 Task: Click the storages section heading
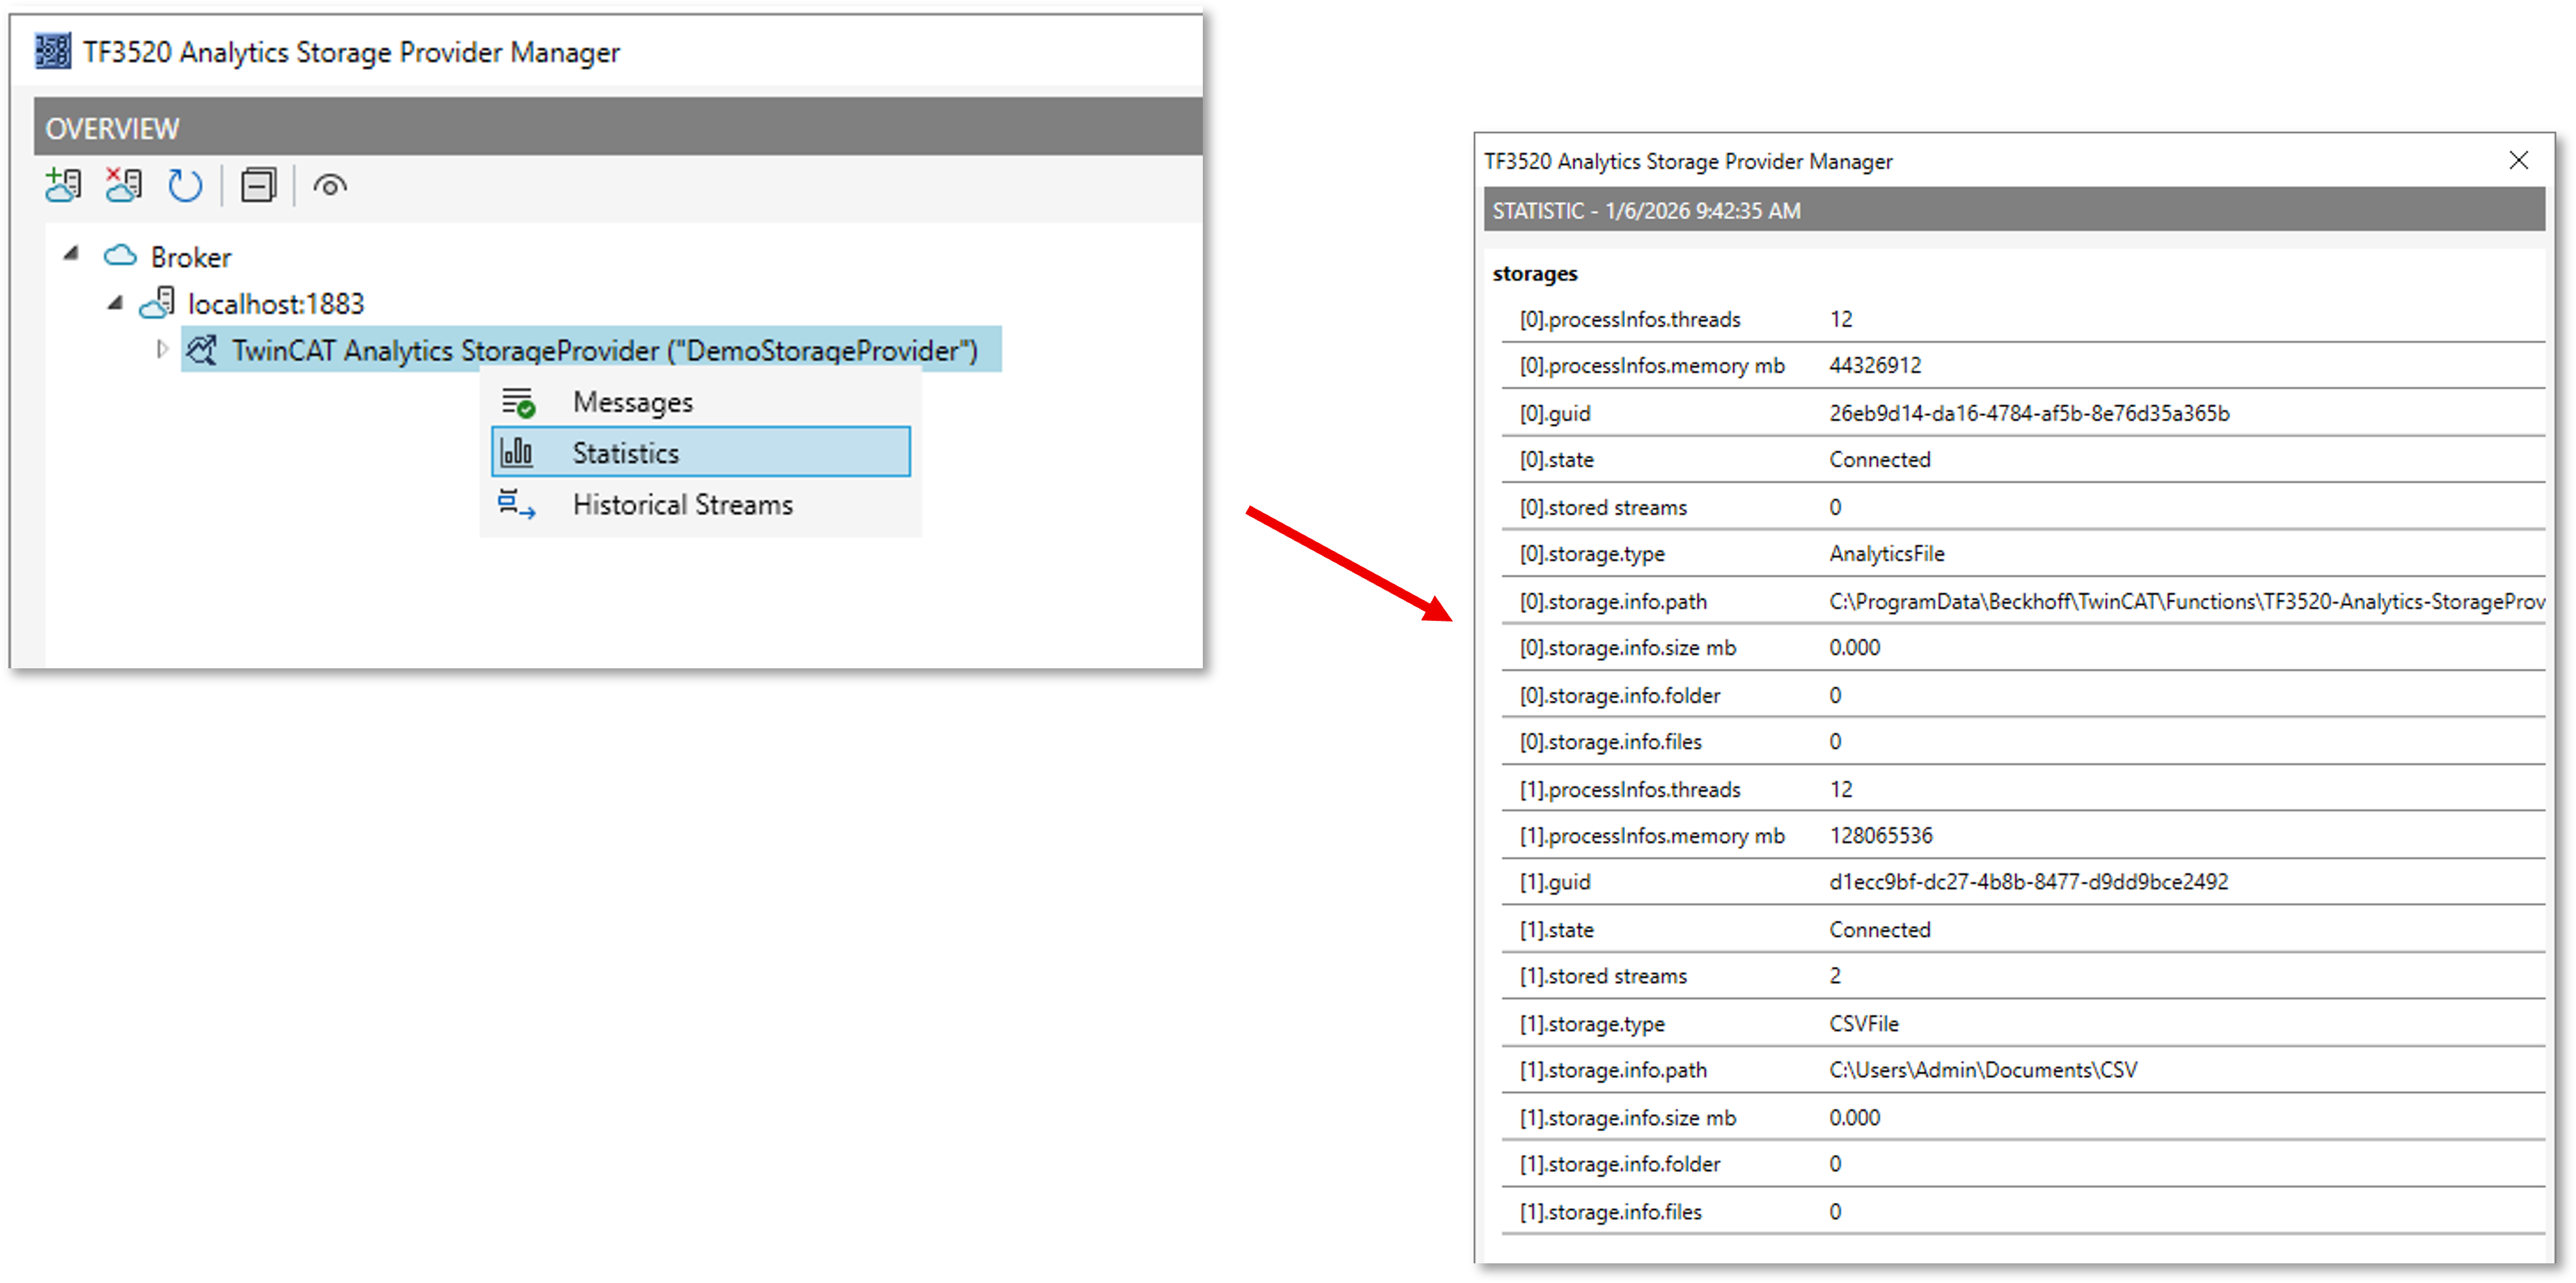point(1535,273)
